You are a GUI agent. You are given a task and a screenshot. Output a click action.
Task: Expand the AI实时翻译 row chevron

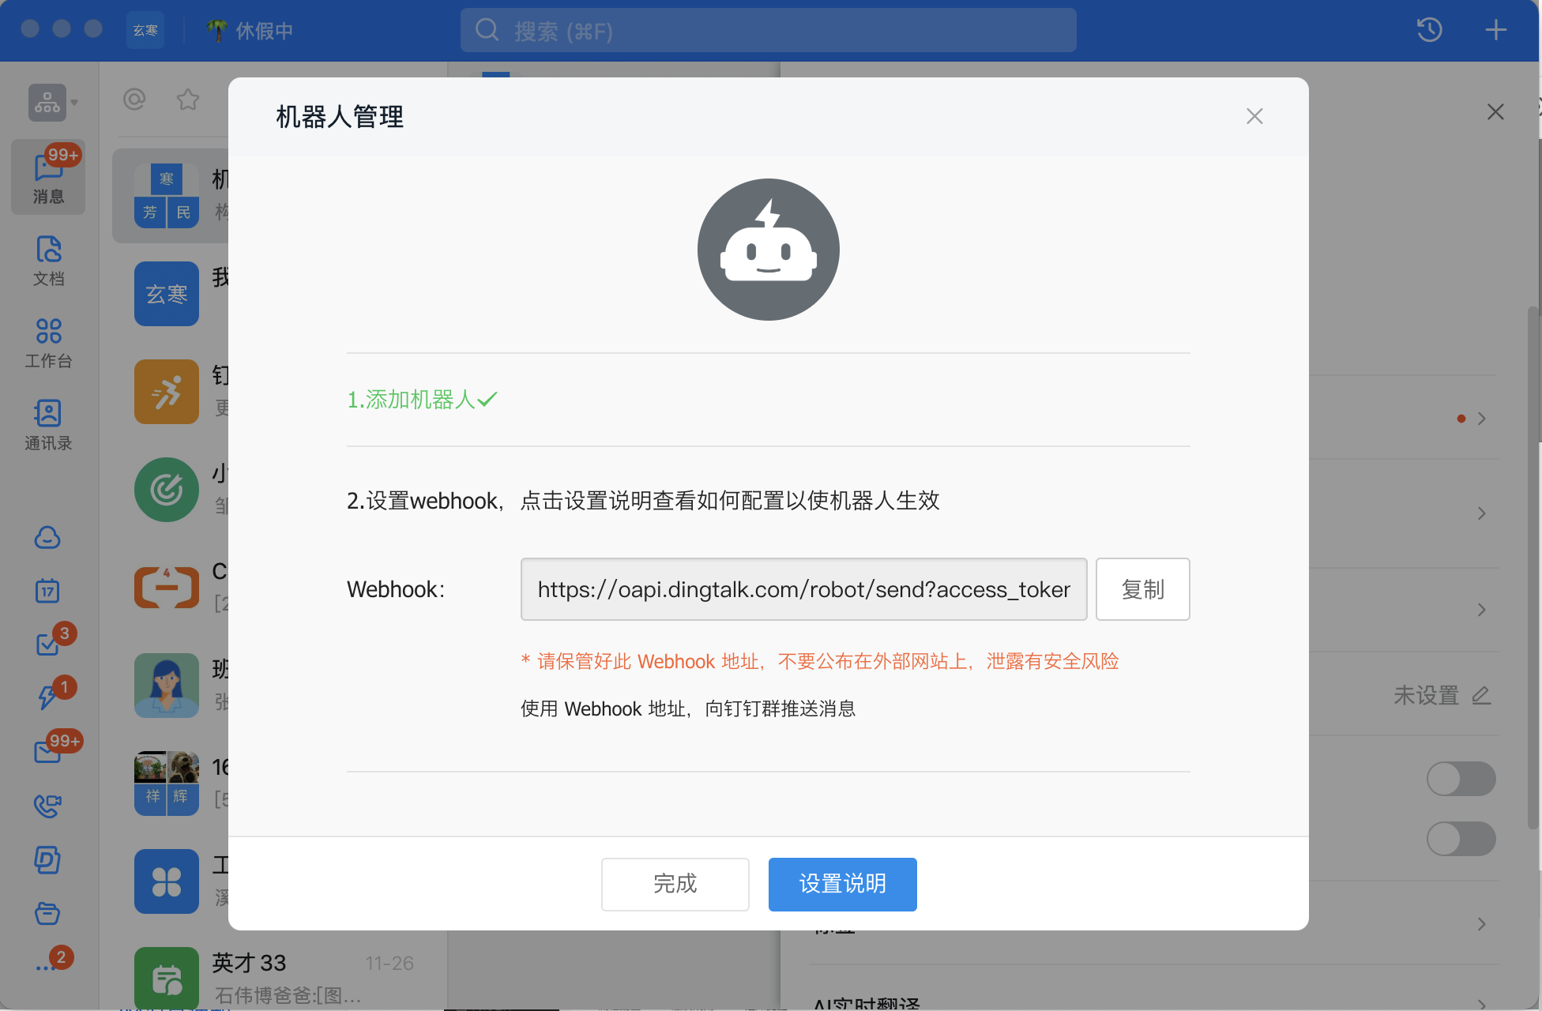[1481, 1005]
